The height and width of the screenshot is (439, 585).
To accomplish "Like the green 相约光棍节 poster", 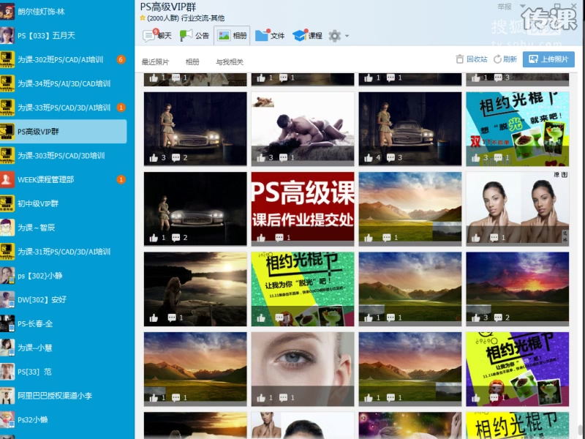I will 261,318.
